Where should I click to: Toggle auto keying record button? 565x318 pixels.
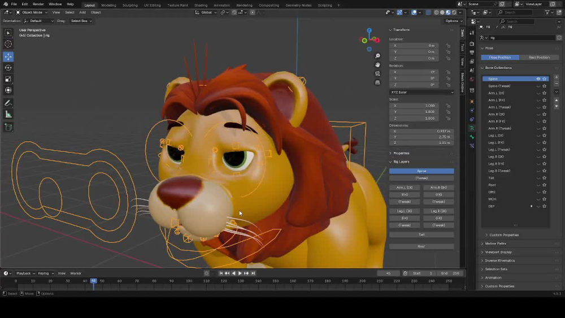[x=206, y=273]
